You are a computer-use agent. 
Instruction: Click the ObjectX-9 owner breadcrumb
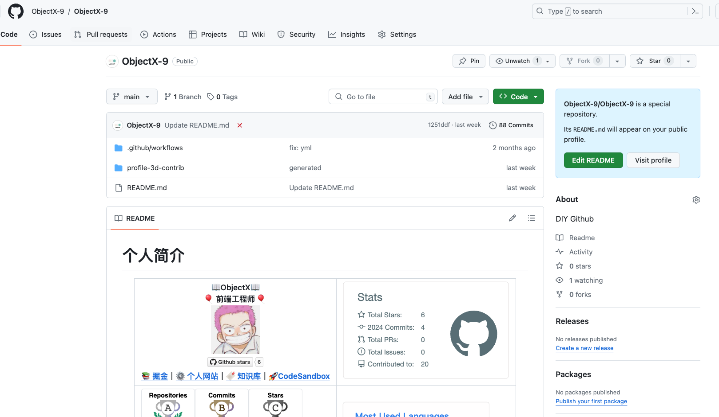48,12
